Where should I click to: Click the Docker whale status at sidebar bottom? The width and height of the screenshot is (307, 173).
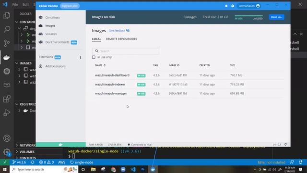[60, 145]
